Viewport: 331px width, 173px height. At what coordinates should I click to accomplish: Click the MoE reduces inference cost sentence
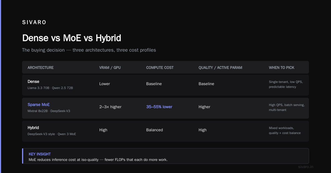[98, 160]
